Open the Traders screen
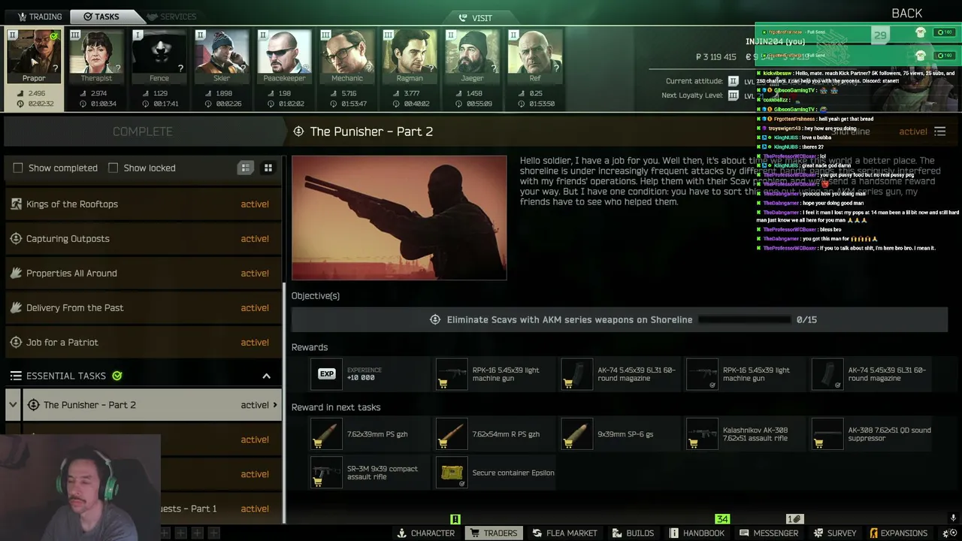The height and width of the screenshot is (541, 962). [494, 533]
